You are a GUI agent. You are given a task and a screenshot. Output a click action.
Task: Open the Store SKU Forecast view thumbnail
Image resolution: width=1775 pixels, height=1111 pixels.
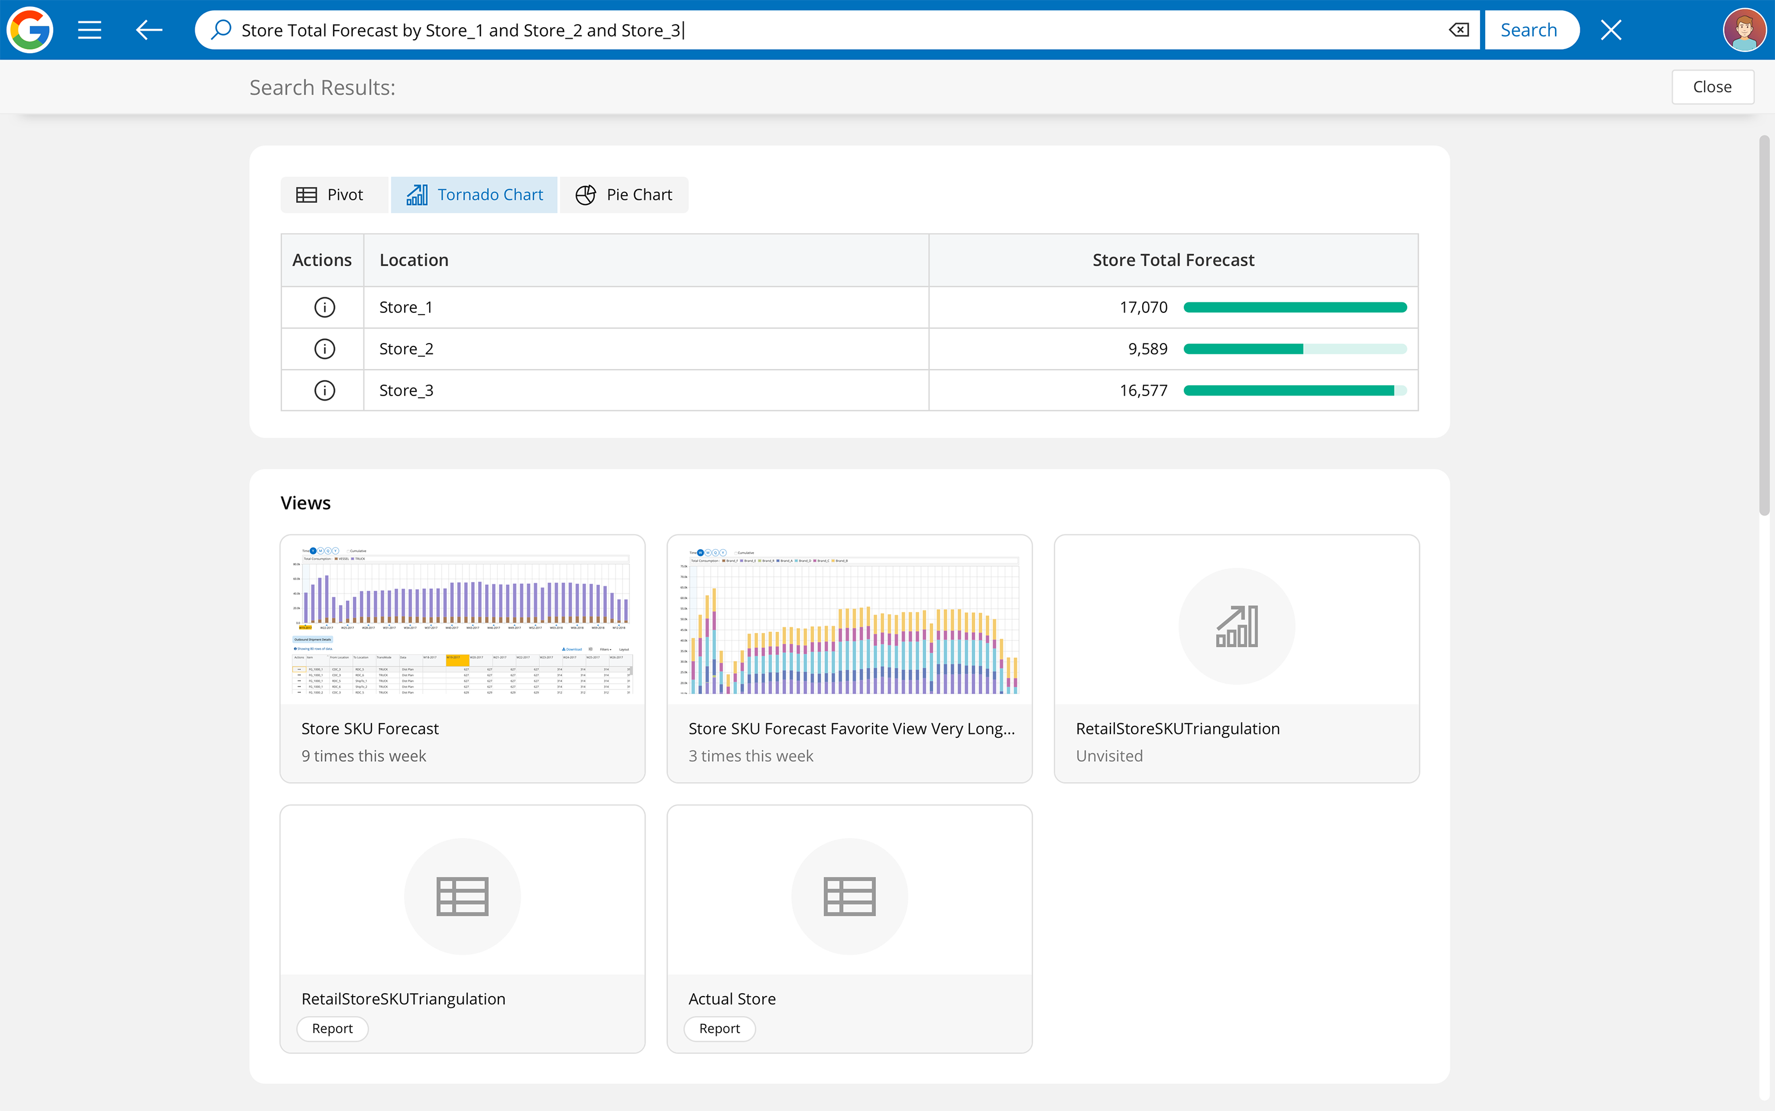463,620
